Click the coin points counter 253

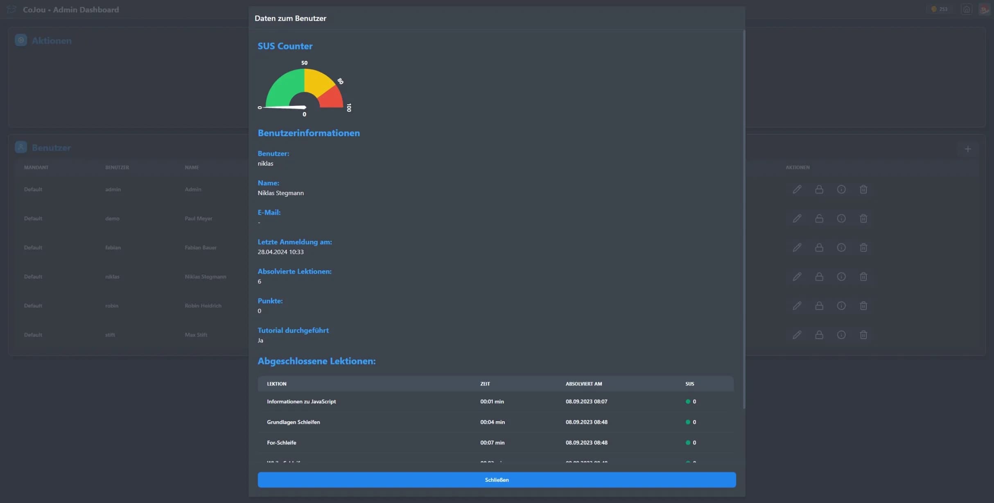click(x=939, y=9)
